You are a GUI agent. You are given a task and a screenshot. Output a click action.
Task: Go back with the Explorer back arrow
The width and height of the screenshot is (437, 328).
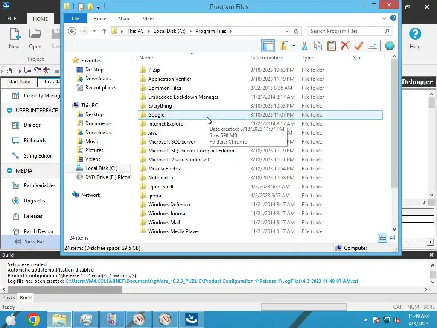tap(72, 31)
